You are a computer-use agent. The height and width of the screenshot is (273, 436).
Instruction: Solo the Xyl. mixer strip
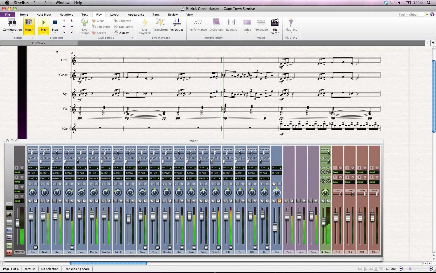[55, 201]
